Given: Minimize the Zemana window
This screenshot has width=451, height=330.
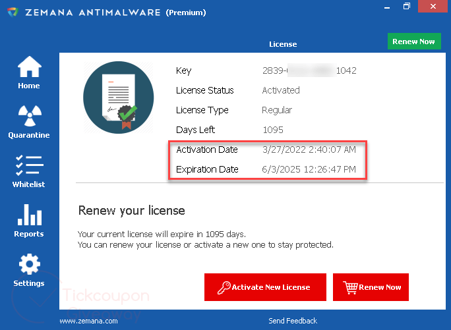Looking at the screenshot, I should click(x=387, y=7).
